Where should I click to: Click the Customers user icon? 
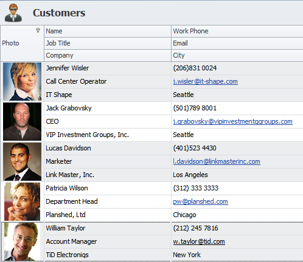(13, 13)
